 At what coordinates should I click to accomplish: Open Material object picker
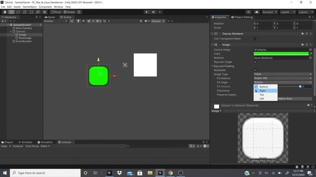311,58
